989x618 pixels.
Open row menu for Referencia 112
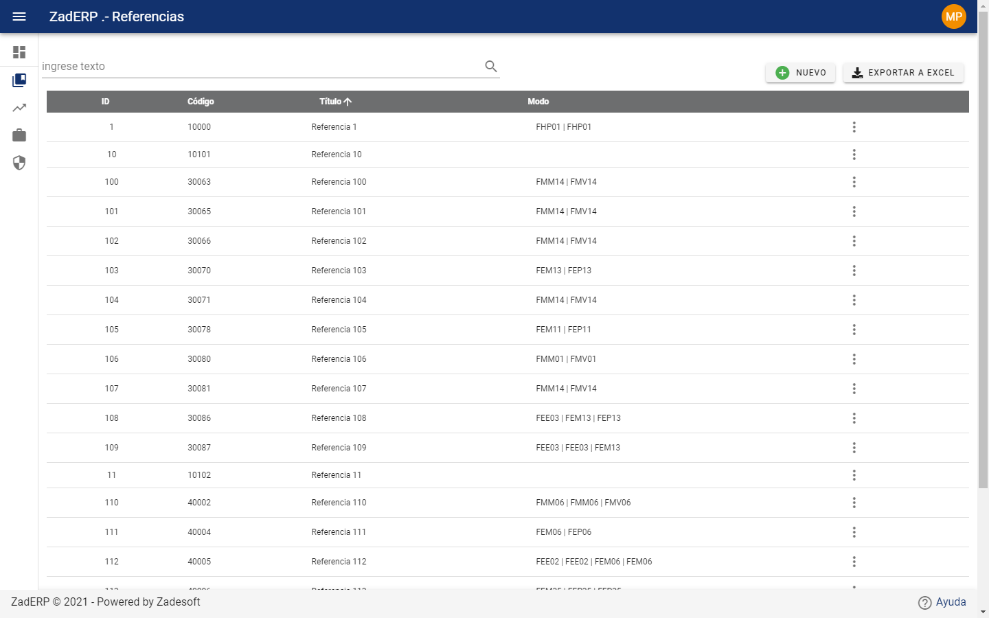click(x=854, y=562)
